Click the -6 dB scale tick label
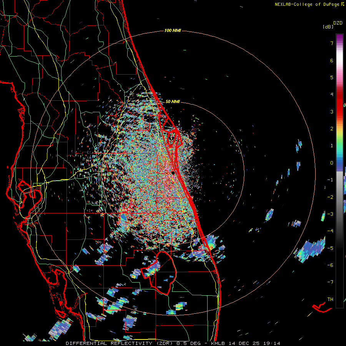 [330, 265]
